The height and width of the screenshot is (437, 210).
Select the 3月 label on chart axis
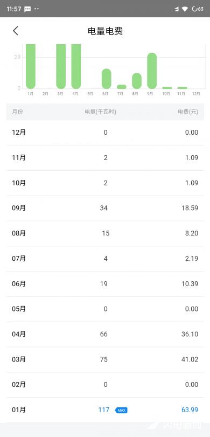(x=60, y=94)
